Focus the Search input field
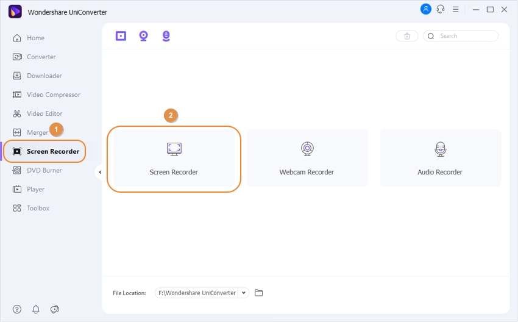 pos(461,36)
